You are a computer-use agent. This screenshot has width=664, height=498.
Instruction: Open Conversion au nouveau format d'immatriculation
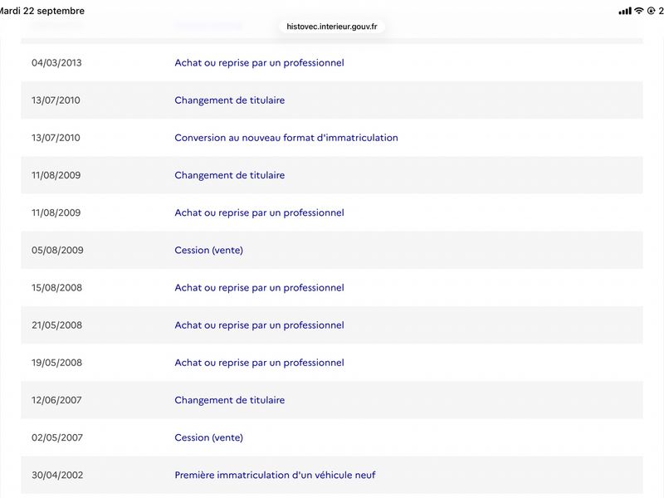click(x=286, y=138)
